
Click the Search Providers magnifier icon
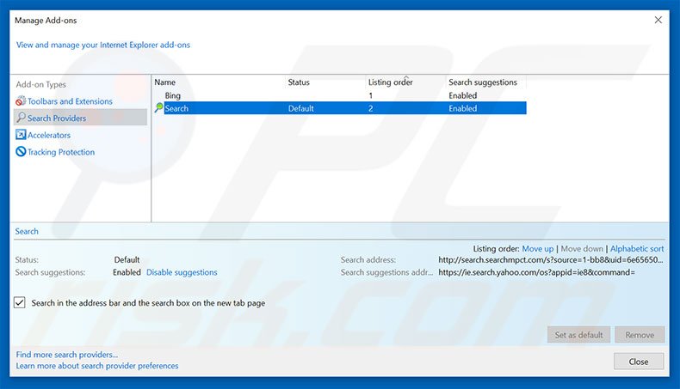tap(21, 118)
